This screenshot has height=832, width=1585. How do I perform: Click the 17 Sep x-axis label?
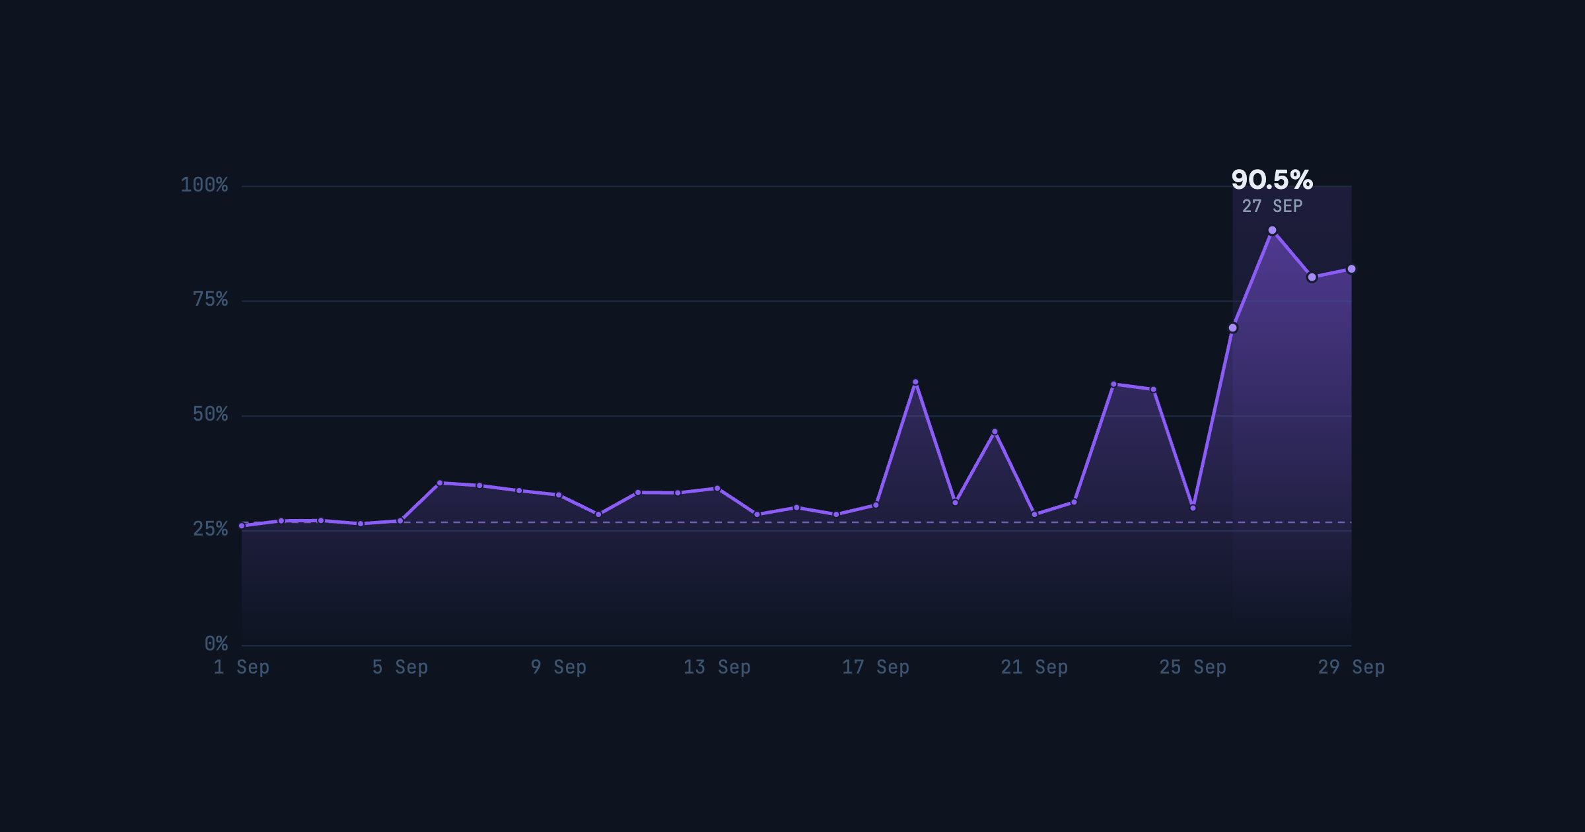[876, 667]
